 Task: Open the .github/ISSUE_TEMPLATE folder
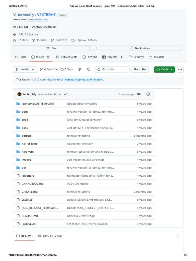point(38,104)
